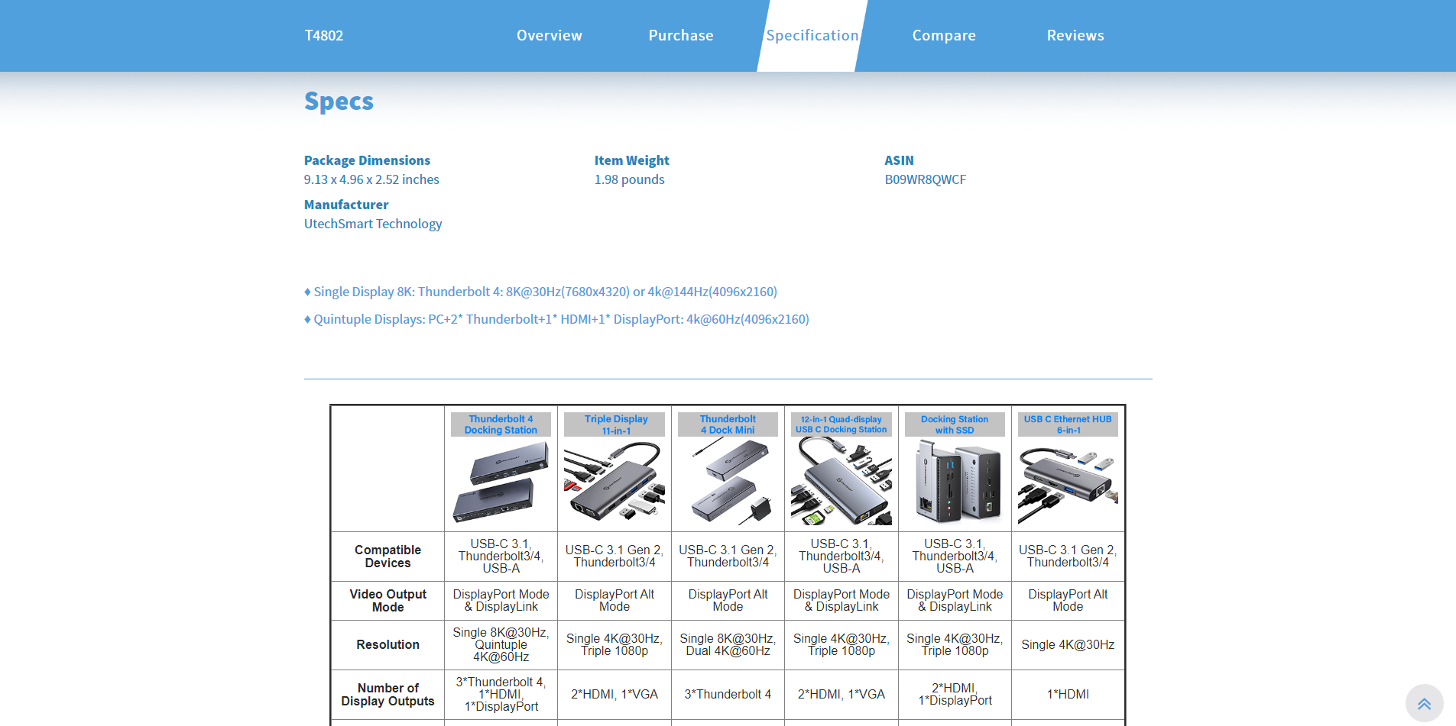Image resolution: width=1456 pixels, height=726 pixels.
Task: Click the Item Weight label
Action: click(632, 160)
